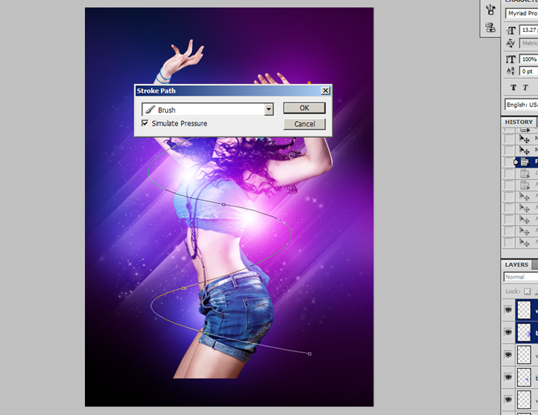The width and height of the screenshot is (538, 415).
Task: Select the third layer's empty transparent thumbnail
Action: (x=524, y=355)
